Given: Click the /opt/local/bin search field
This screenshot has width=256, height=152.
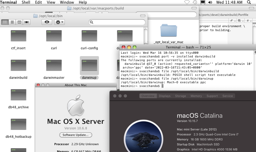Looking at the screenshot, I should pos(117,22).
